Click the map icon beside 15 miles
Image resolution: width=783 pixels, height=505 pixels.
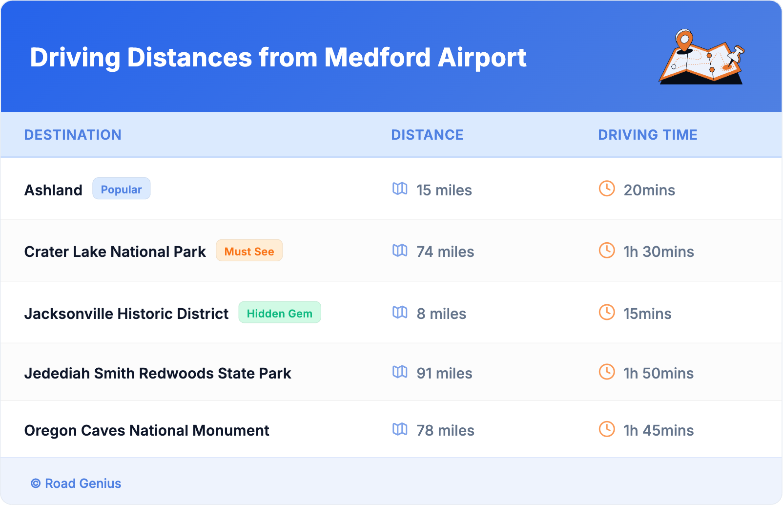click(x=400, y=189)
